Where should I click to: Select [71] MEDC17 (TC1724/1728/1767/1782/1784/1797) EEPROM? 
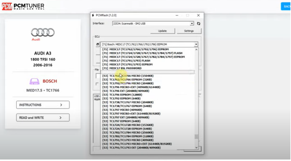tap(148, 57)
